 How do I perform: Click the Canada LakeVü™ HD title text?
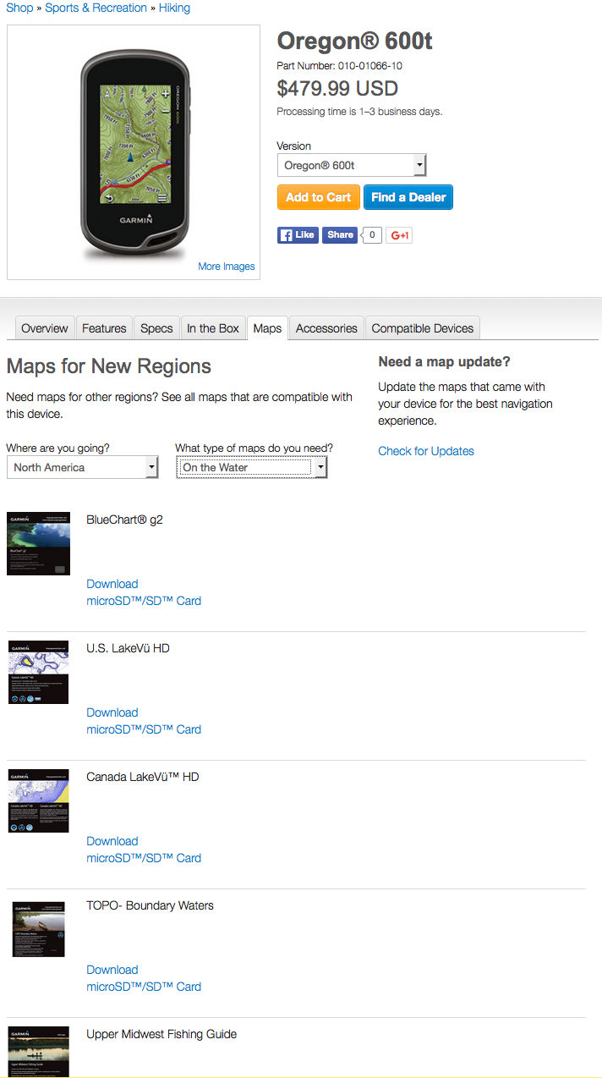tap(143, 777)
